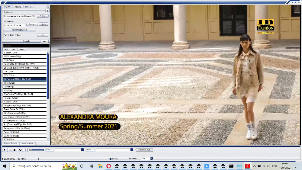302x170 pixels.
Task: Click the video seek progress bar
Action: click(x=151, y=146)
